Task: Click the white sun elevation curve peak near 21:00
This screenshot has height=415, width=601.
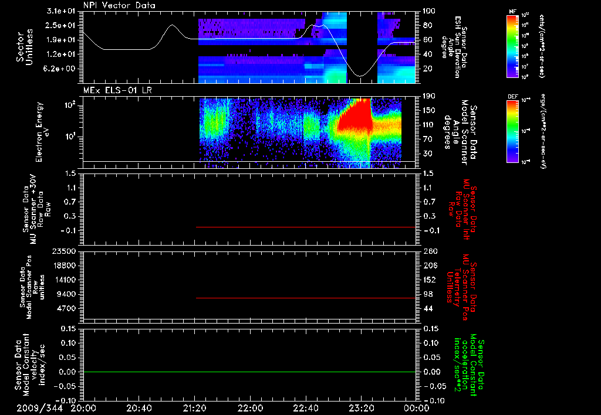Action: click(173, 25)
